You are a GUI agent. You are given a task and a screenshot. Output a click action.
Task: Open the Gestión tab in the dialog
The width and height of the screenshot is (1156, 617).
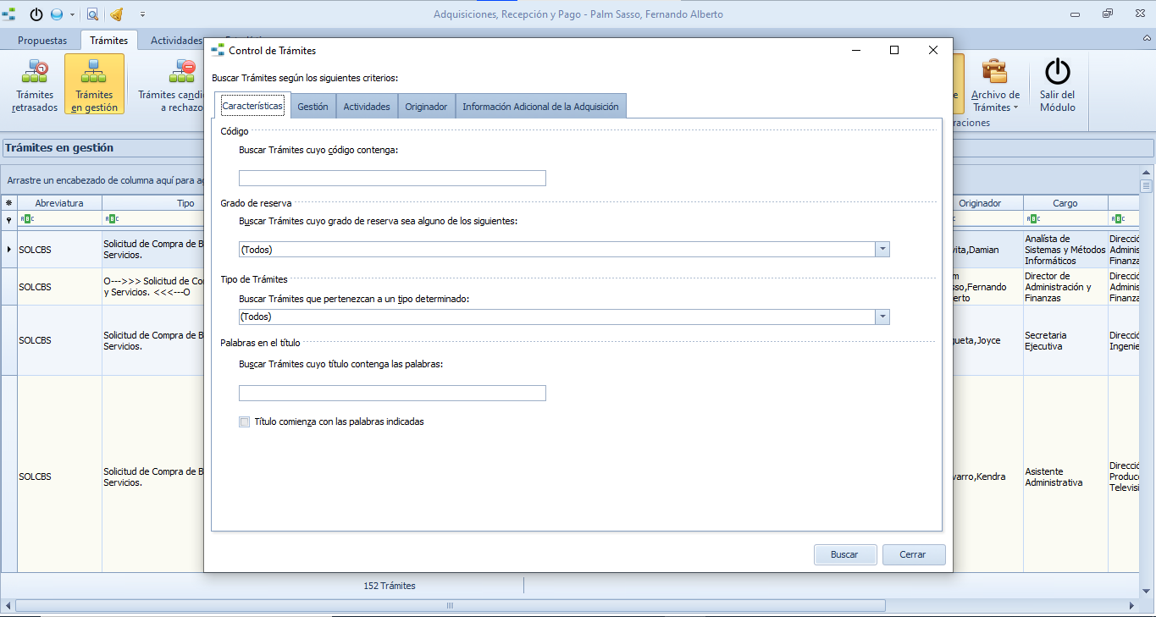313,107
